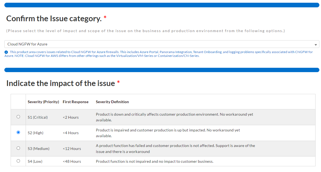Select the S2 (High) radio button
The height and width of the screenshot is (172, 321).
(x=18, y=133)
